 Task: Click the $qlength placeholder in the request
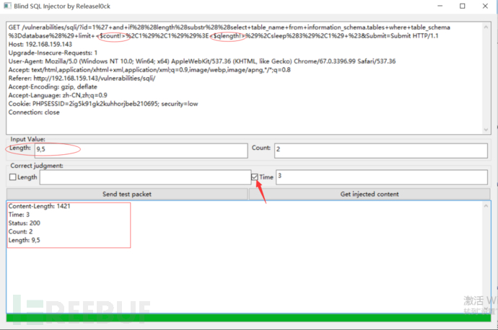[x=227, y=36]
